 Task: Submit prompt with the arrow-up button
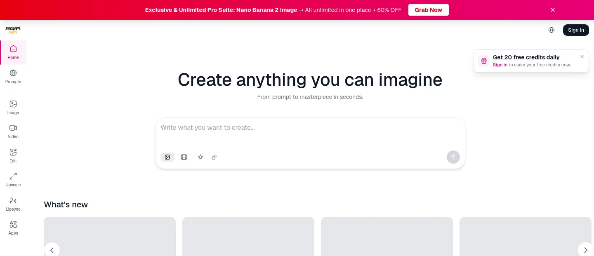click(453, 157)
